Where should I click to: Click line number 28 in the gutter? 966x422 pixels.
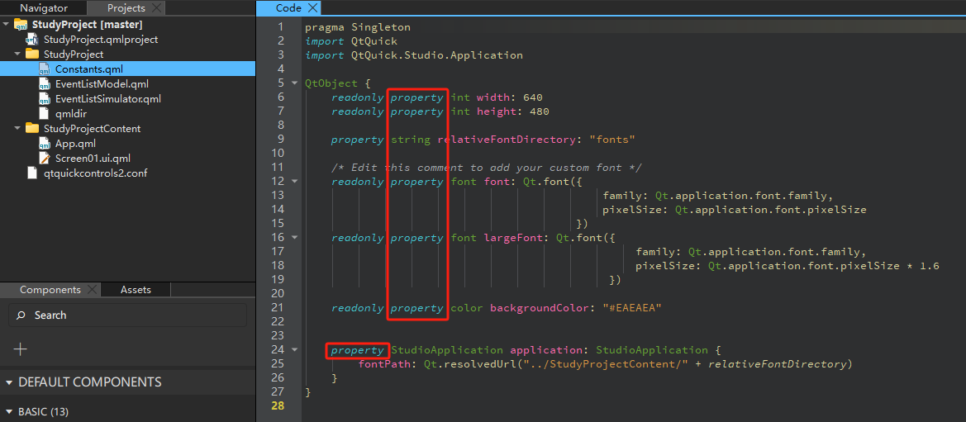pyautogui.click(x=277, y=406)
